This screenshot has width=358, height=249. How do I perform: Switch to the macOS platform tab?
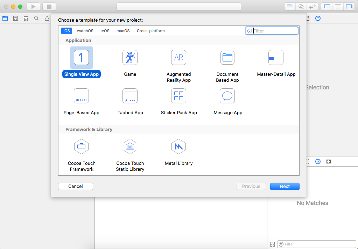[x=123, y=31]
